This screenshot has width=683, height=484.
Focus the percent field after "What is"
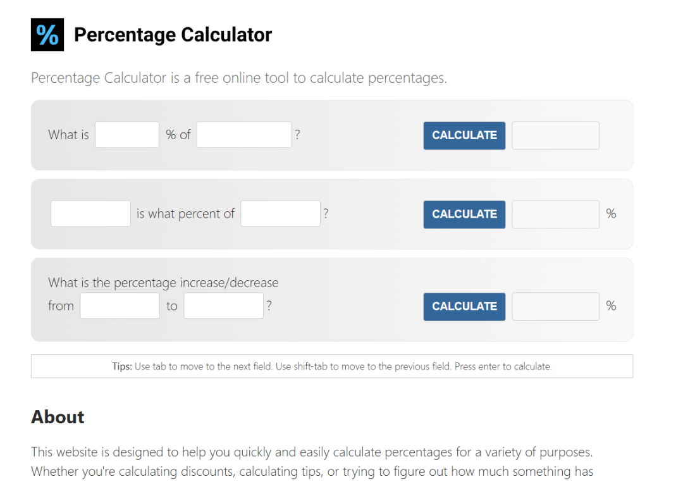click(x=127, y=135)
